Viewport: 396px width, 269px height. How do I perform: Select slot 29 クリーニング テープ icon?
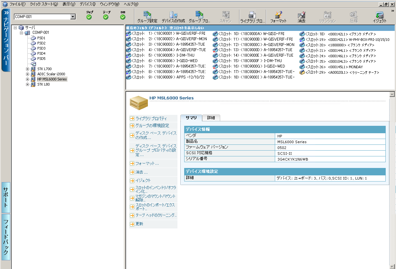302,72
